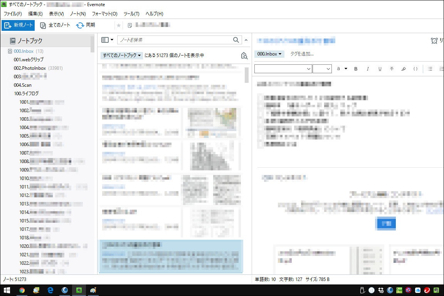Image resolution: width=444 pixels, height=296 pixels.
Task: Open the すべてのノートブック scope dropdown
Action: coord(122,55)
